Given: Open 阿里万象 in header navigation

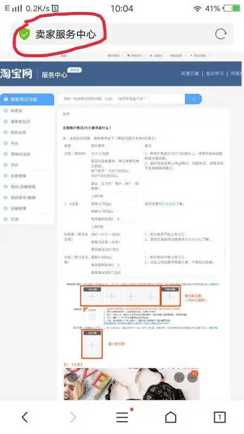Looking at the screenshot, I should coord(190,74).
